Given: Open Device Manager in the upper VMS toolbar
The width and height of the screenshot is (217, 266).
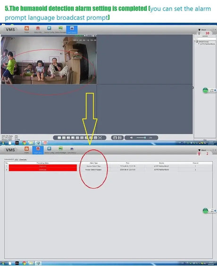Looking at the screenshot, I should (x=60, y=29).
